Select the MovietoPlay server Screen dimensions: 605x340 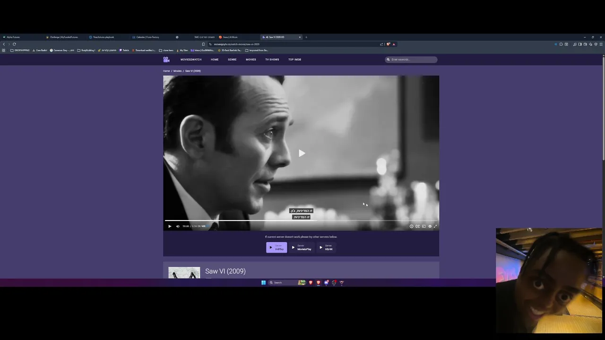(x=302, y=247)
